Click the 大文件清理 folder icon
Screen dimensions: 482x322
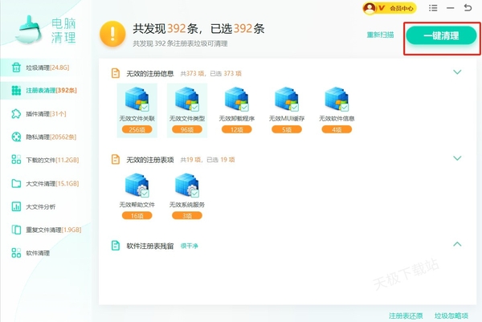coord(16,183)
